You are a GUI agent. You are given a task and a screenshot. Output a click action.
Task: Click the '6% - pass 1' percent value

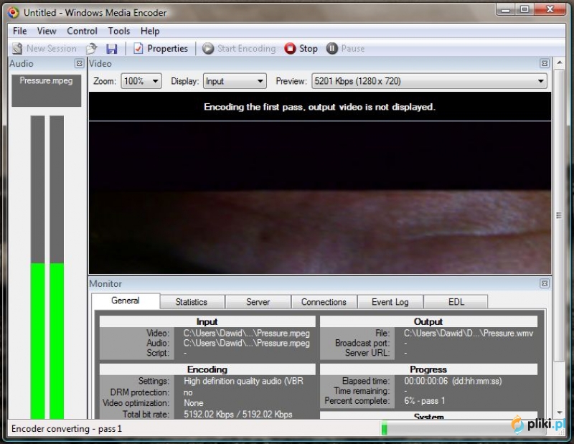(x=425, y=401)
